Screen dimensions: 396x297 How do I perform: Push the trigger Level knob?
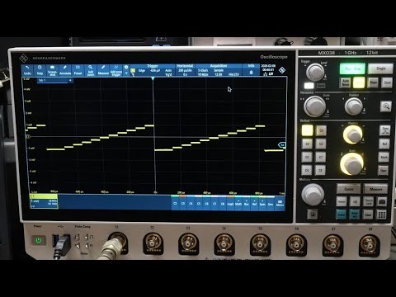click(315, 72)
